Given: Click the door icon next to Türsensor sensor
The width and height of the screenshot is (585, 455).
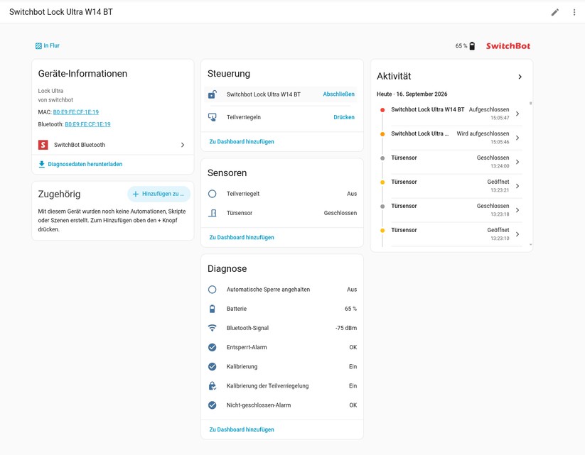Looking at the screenshot, I should tap(213, 213).
